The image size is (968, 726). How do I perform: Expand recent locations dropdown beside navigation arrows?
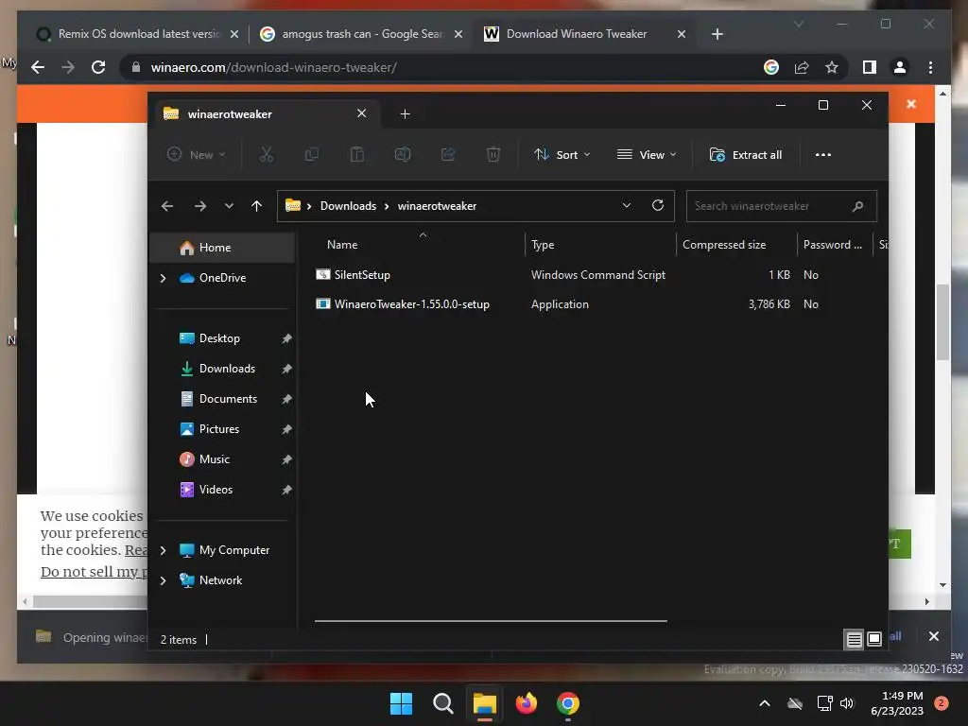point(229,206)
